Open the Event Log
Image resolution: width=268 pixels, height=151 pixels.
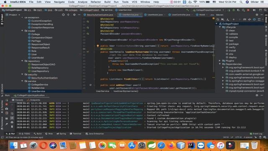256,134
